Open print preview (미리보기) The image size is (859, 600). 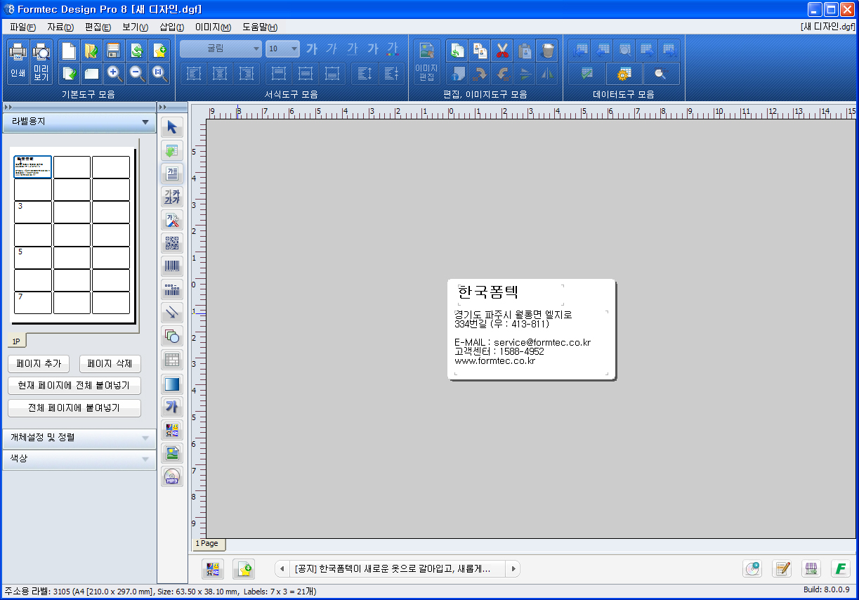[x=41, y=62]
